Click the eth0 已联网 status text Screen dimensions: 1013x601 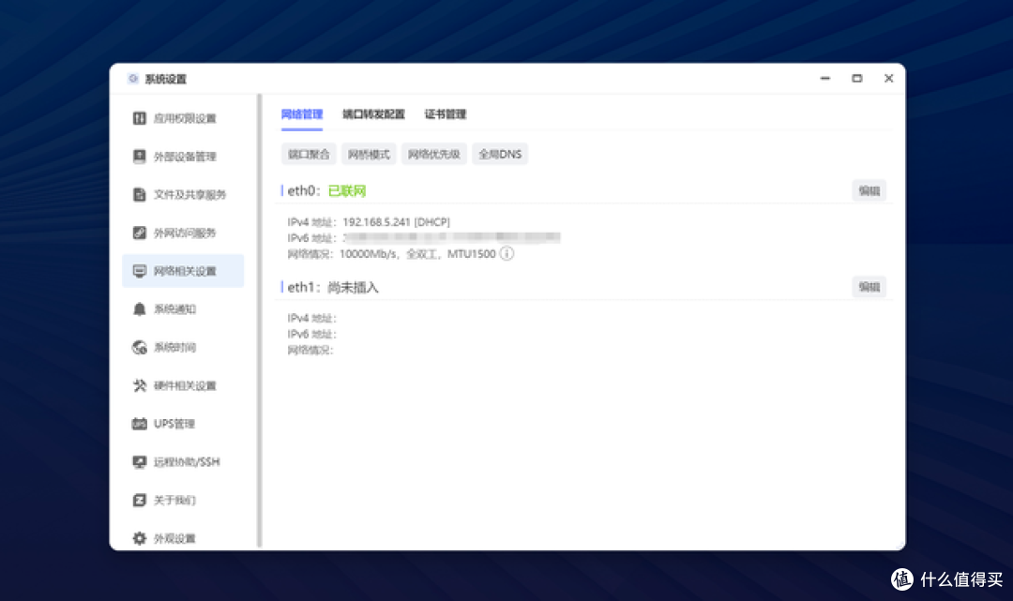pyautogui.click(x=347, y=191)
